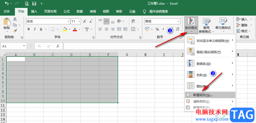
Task: Click decrease decimal icon
Action: [177, 29]
